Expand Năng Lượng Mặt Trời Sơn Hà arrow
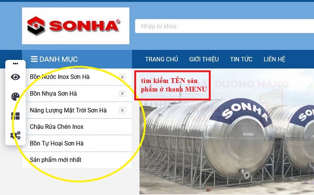The height and width of the screenshot is (195, 314). (x=122, y=110)
